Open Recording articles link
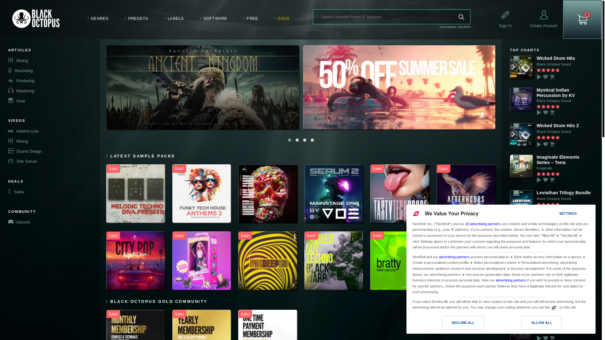 [20, 71]
